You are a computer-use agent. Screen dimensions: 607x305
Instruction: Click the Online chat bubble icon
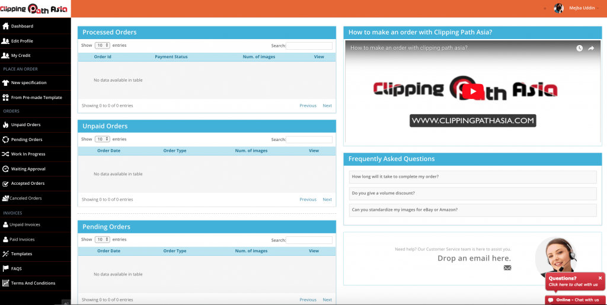(551, 300)
